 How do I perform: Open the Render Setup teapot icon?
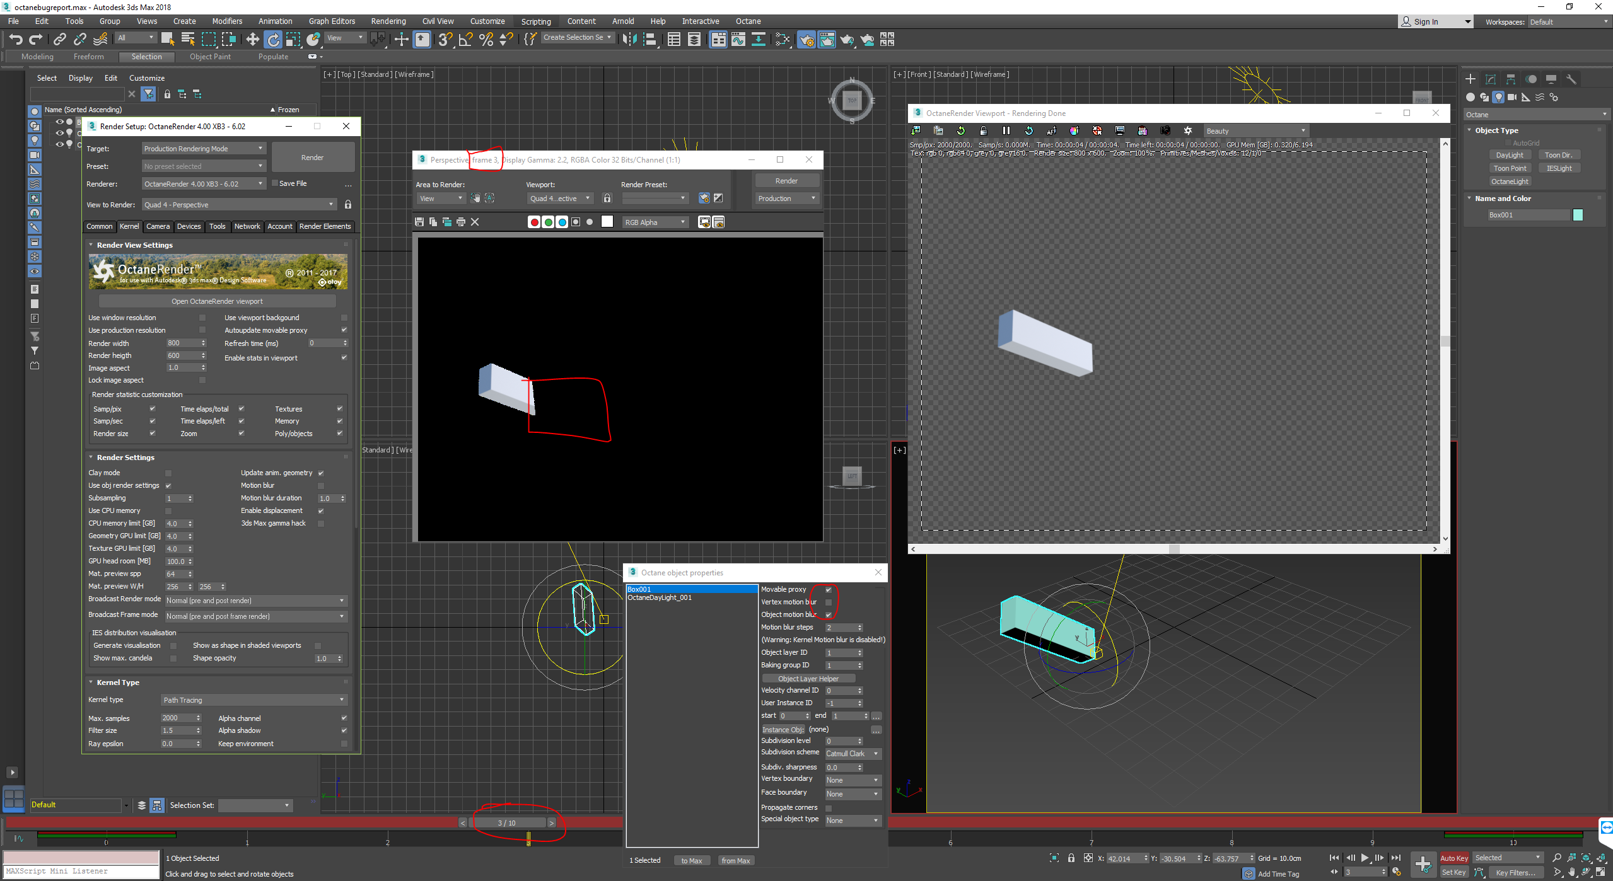click(x=806, y=40)
